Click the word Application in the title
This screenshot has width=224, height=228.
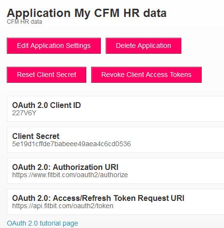pos(39,13)
